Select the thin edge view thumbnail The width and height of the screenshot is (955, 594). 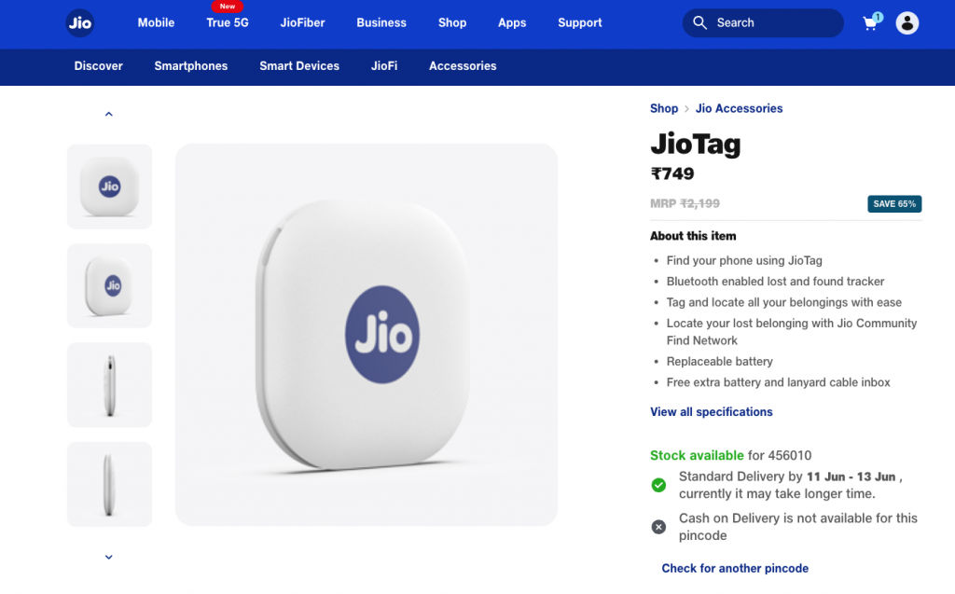coord(110,484)
